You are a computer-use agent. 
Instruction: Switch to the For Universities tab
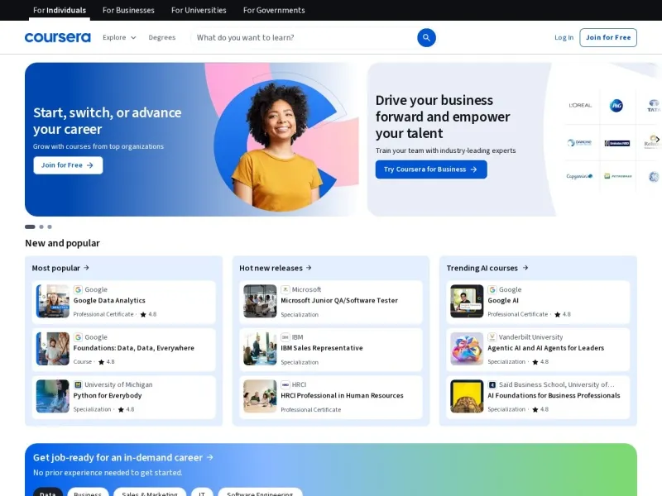click(x=199, y=10)
